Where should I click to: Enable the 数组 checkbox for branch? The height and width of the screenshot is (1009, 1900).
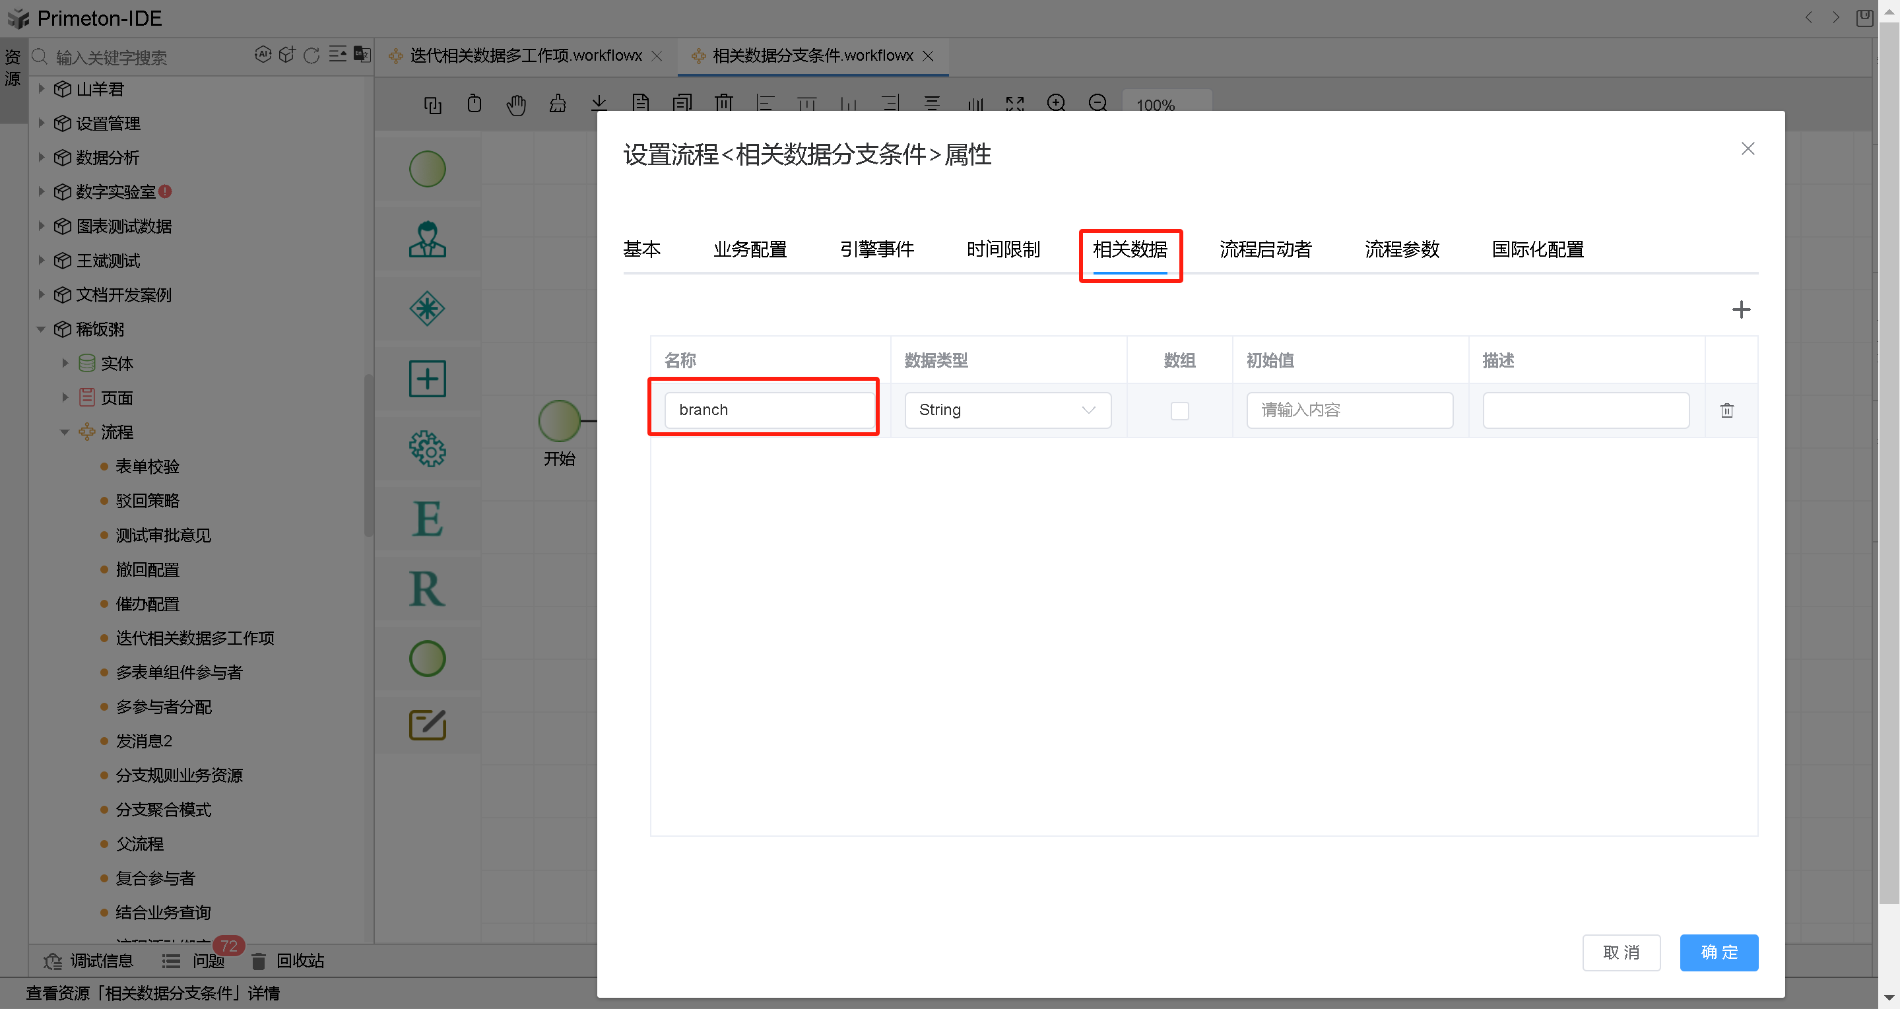pos(1179,411)
